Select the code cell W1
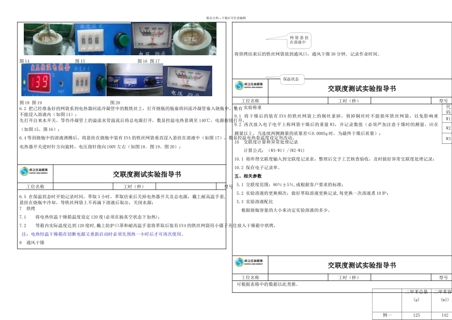452x320 pixels. [448, 119]
